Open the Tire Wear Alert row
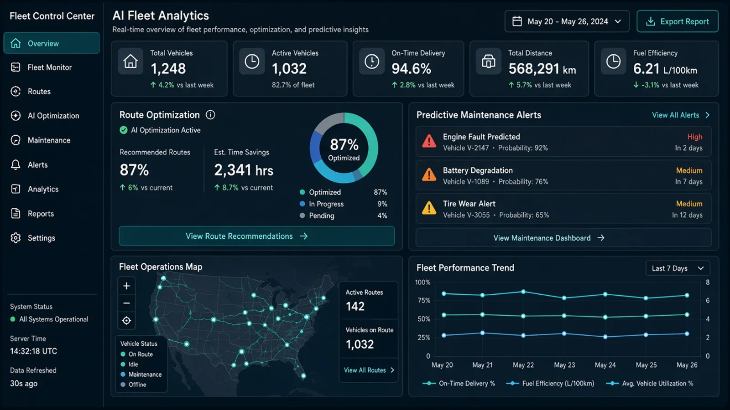The image size is (730, 410). (563, 209)
